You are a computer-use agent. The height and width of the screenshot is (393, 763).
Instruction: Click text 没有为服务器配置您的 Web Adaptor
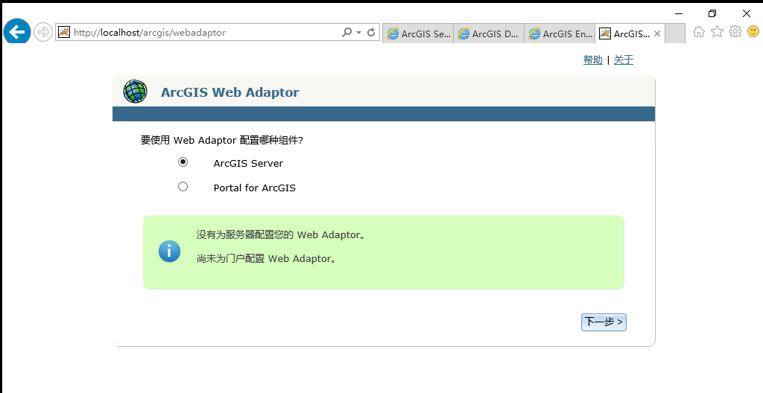pos(280,235)
